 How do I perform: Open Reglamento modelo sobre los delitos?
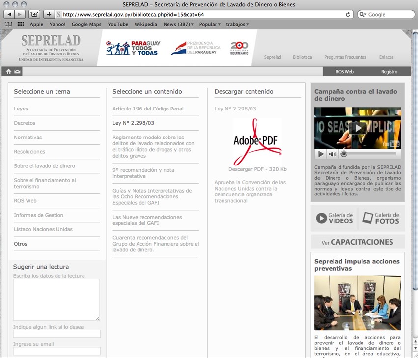click(x=153, y=147)
